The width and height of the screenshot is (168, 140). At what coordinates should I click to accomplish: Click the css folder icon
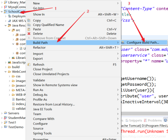[13, 76]
